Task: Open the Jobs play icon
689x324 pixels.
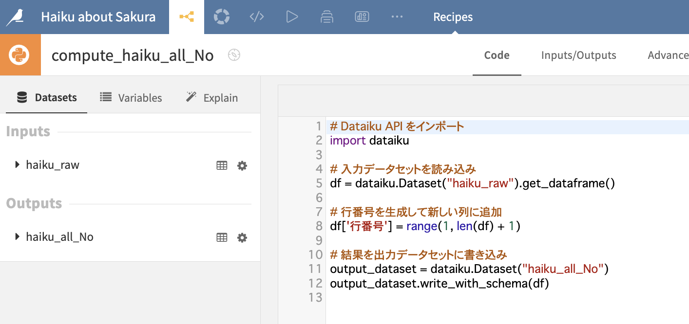Action: point(292,17)
